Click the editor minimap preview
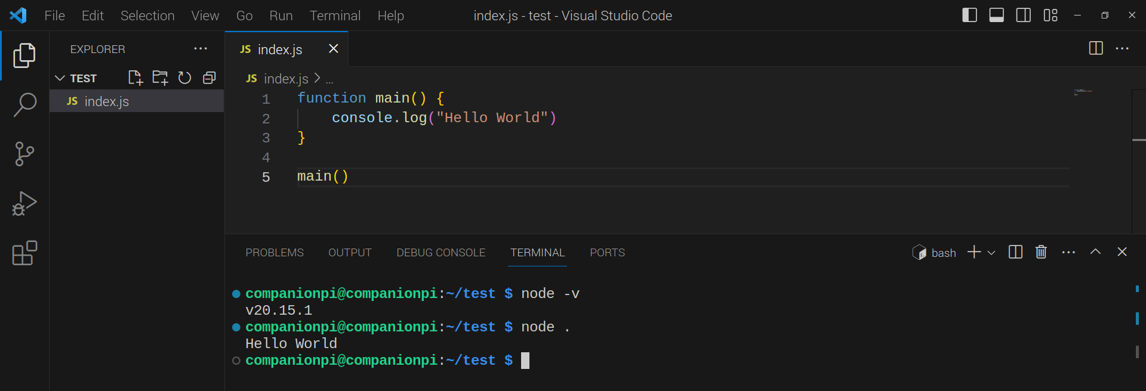 1083,92
